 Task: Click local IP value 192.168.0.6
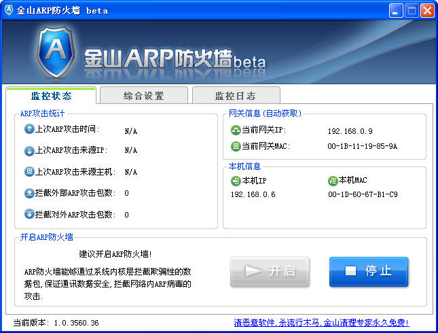point(253,194)
